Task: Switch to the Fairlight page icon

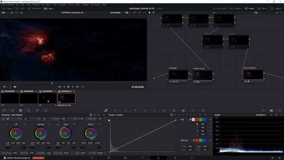Action: [175, 158]
